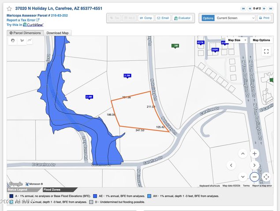280x211 pixels.
Task: Toggle fullscreen map view
Action: point(266,51)
